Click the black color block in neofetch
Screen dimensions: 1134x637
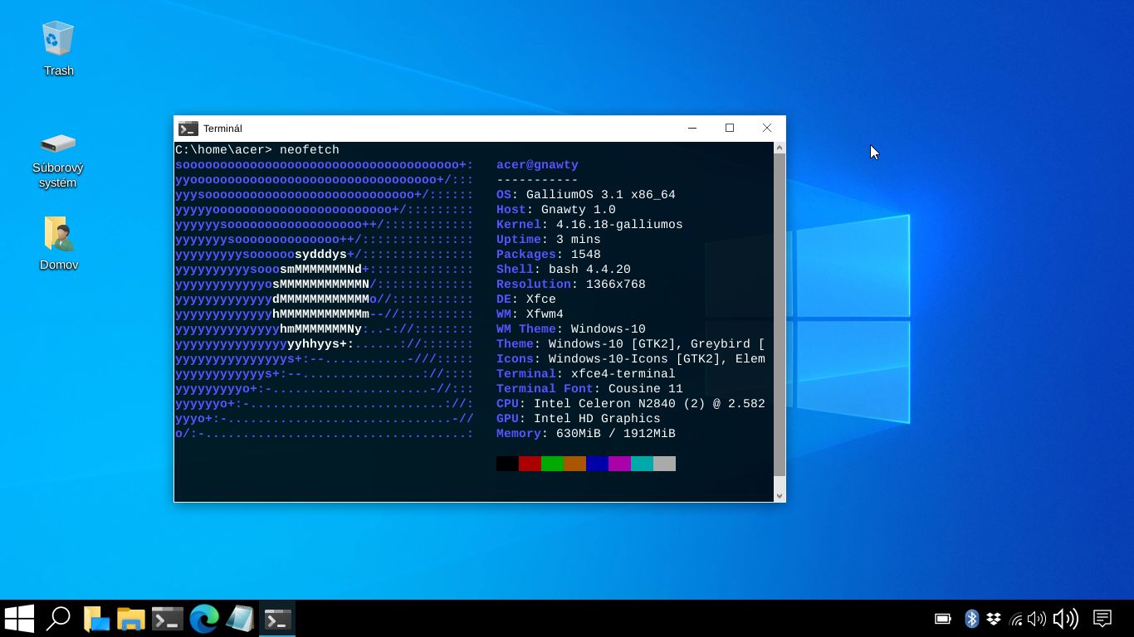pyautogui.click(x=507, y=464)
